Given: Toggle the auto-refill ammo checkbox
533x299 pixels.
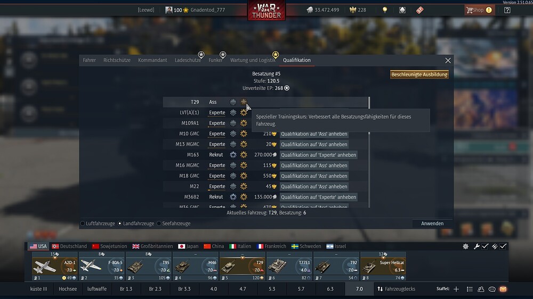Looking at the screenshot, I should point(503,246).
